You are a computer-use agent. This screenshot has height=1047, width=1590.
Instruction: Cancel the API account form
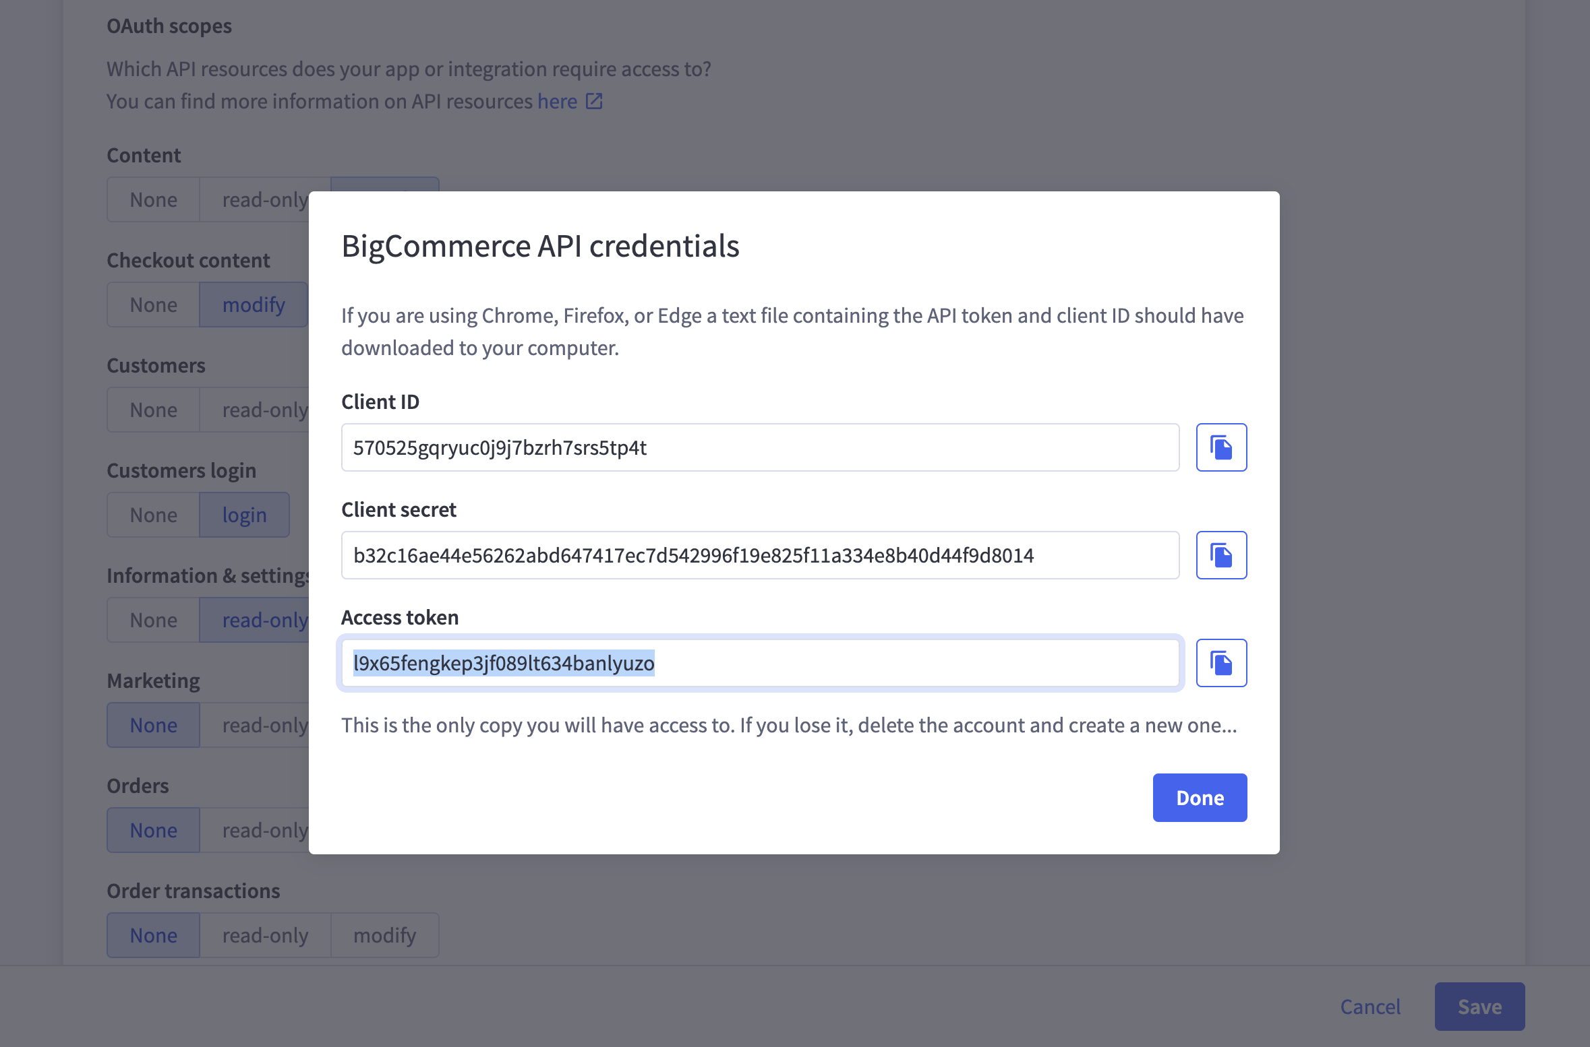pos(1370,1007)
